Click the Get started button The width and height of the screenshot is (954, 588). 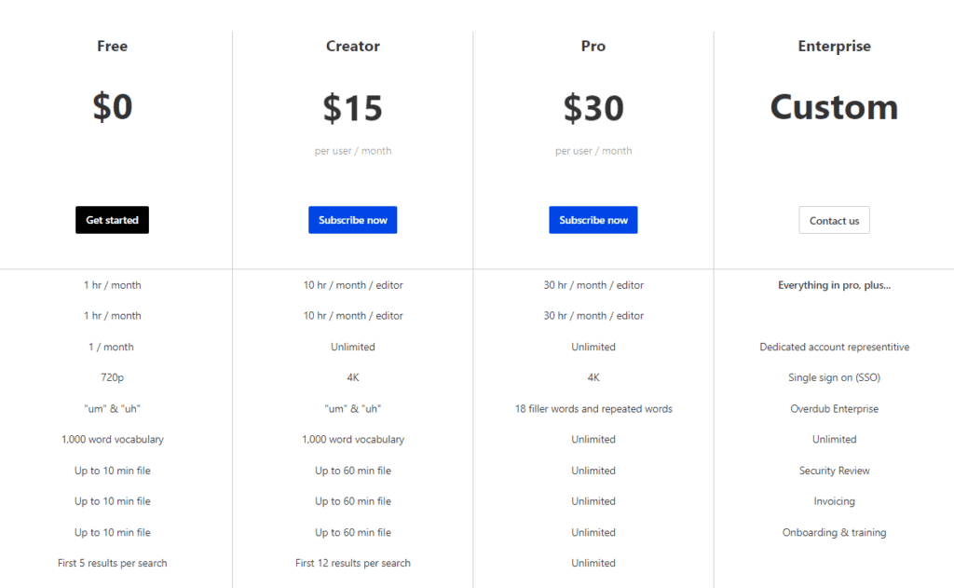pyautogui.click(x=112, y=220)
